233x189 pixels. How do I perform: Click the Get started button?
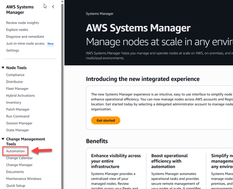(106, 121)
